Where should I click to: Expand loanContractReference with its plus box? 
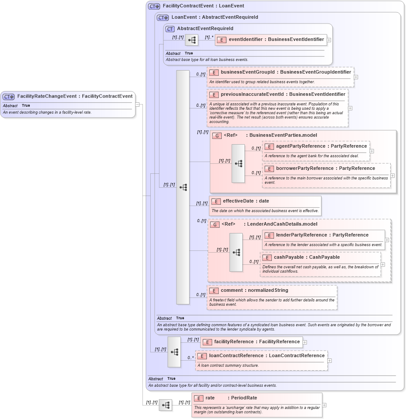[329, 360]
